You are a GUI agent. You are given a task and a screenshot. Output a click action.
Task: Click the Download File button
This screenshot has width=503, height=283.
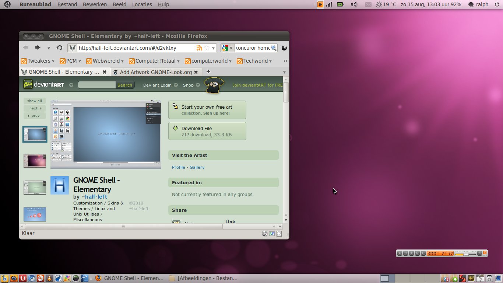[207, 131]
